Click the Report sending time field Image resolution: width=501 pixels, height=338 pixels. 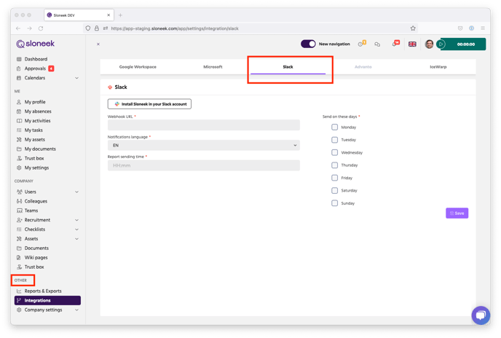point(204,165)
